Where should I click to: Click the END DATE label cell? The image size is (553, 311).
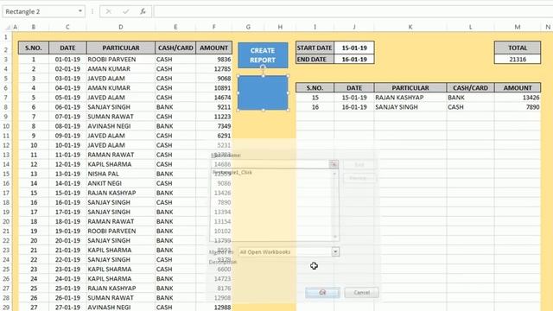(315, 60)
